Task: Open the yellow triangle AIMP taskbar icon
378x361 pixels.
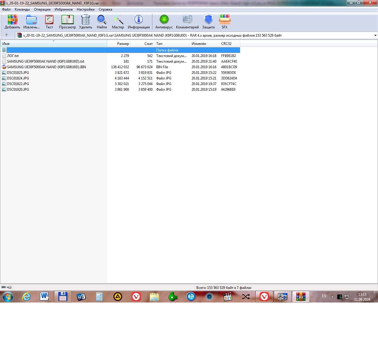Action: coord(118,297)
